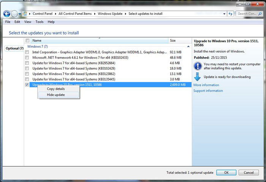The height and width of the screenshot is (182, 266).
Task: Toggle the select-all checkbox in header
Action: click(x=27, y=40)
